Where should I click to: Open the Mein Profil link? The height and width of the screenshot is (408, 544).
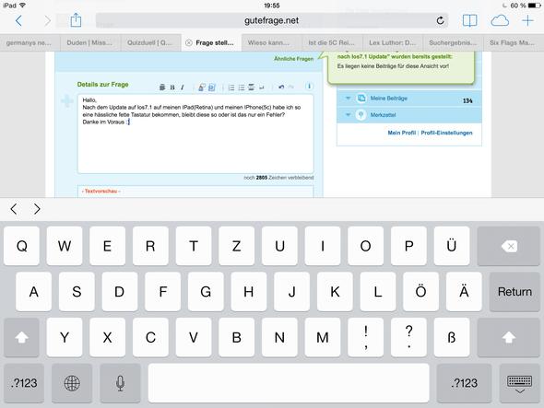[x=402, y=133]
